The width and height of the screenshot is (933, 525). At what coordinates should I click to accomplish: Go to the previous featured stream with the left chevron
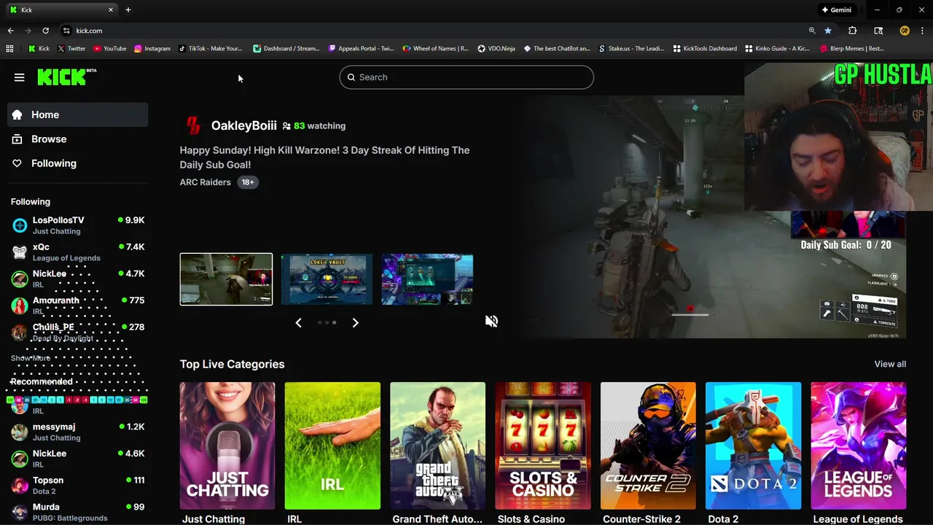click(x=298, y=322)
